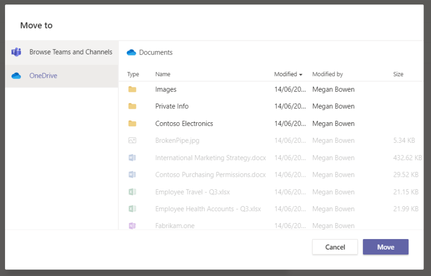Click the BrokenPipe.jpg image file icon

click(132, 141)
